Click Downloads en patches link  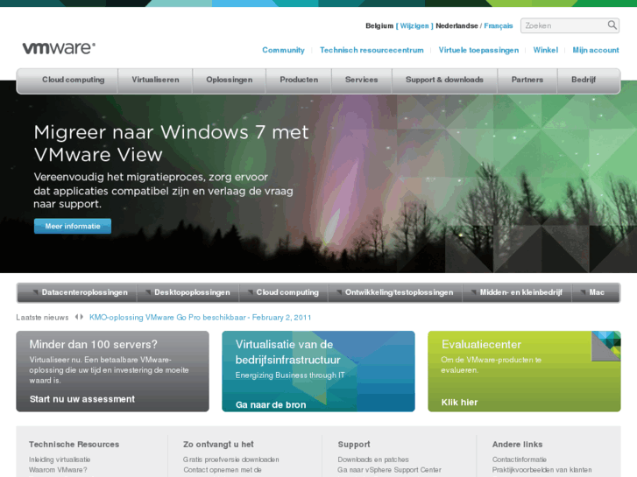coord(373,459)
